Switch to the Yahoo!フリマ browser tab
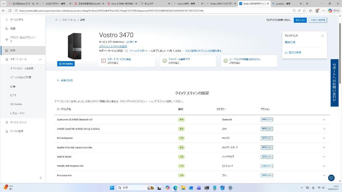This screenshot has width=342, height=192. [x=23, y=3]
